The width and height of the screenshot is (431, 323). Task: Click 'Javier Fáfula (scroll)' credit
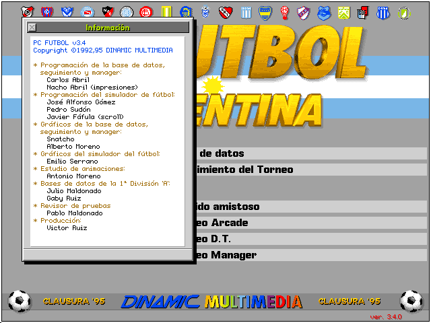pos(86,117)
